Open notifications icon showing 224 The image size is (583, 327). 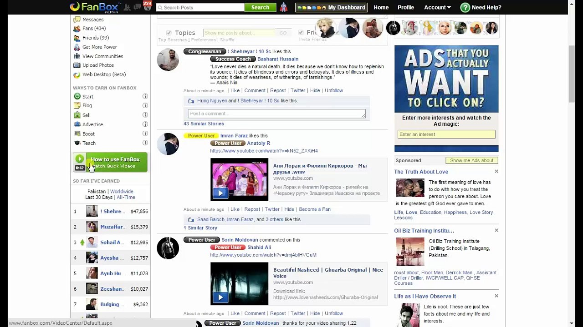click(x=147, y=6)
